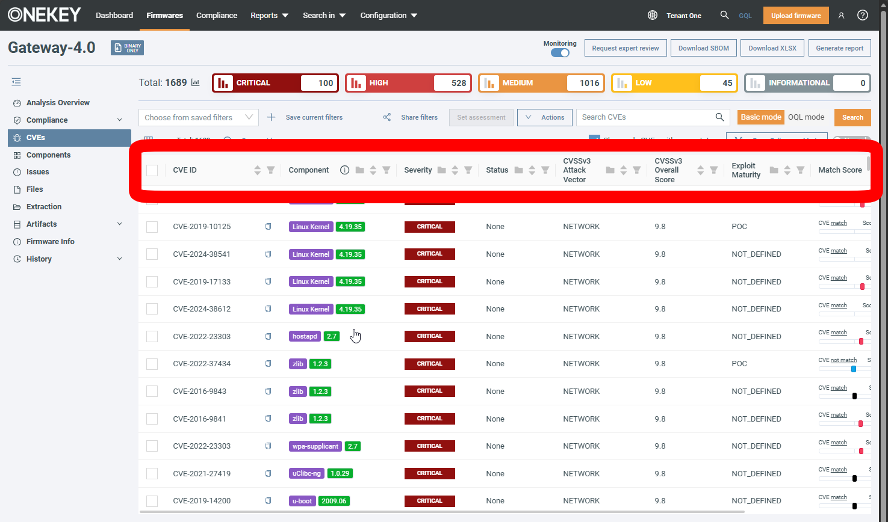Open the saved filters dropdown
This screenshot has height=522, width=888.
pyautogui.click(x=198, y=117)
